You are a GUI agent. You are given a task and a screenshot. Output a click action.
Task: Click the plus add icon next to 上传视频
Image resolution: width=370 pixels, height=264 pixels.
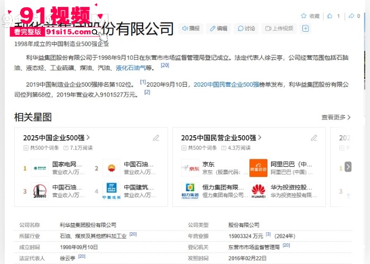(306, 29)
